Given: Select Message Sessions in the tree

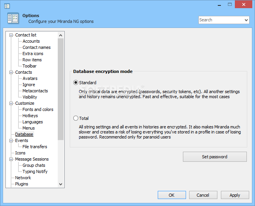Looking at the screenshot, I should (x=32, y=159).
